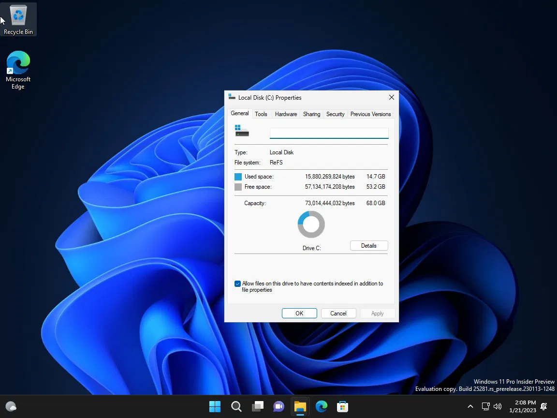Expand the hidden system tray icons
Screen dimensions: 557x418
click(470, 406)
